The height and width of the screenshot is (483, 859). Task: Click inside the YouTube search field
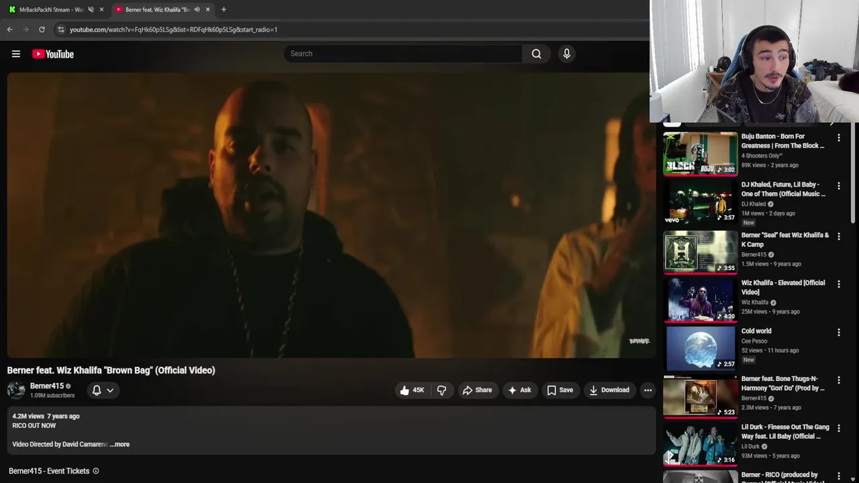pos(403,54)
